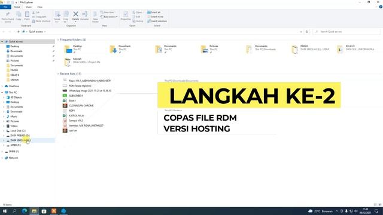Open the Move to dropdown
The image size is (383, 215).
[x=57, y=17]
